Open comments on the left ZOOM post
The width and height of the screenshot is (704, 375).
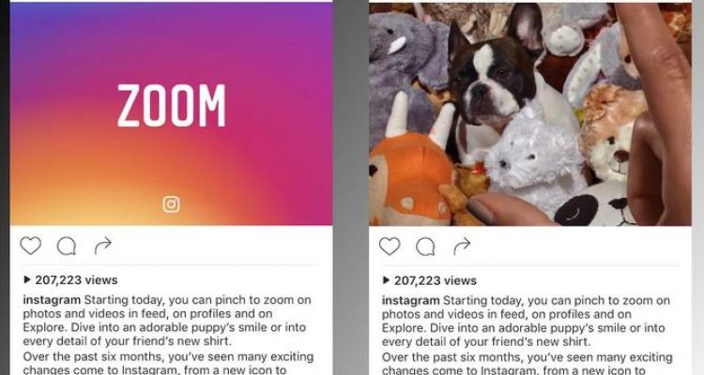coord(67,246)
